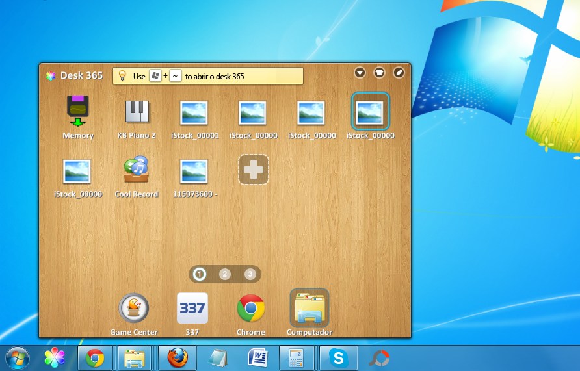Click the lightbulb tip icon

tap(122, 76)
